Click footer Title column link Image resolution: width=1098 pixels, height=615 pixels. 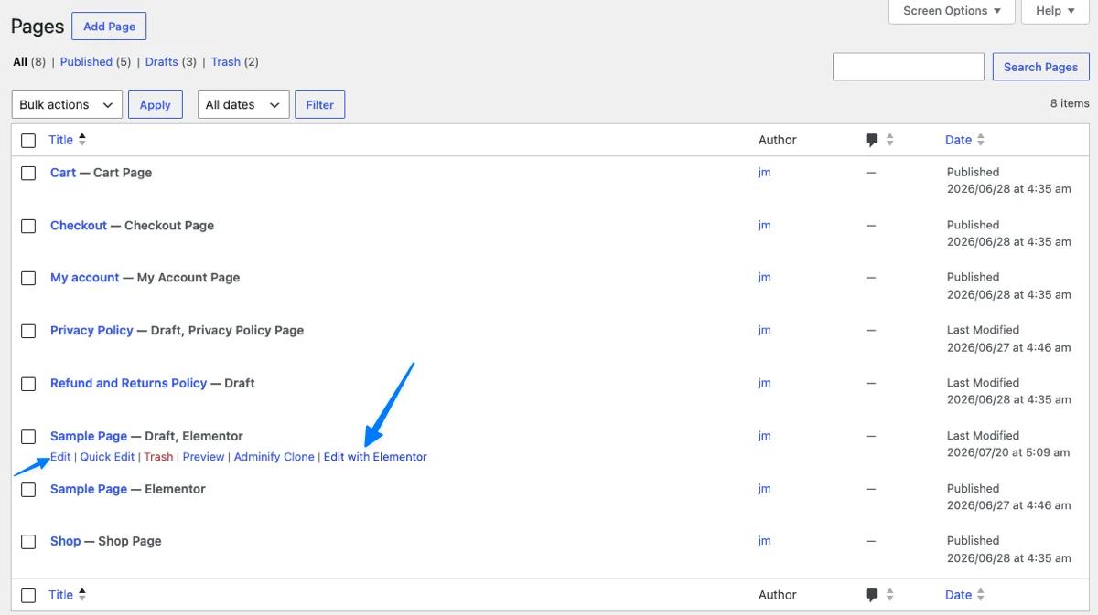(x=61, y=595)
